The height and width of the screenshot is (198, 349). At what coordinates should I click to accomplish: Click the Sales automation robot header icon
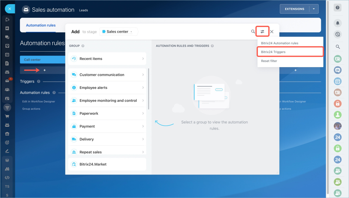pos(26,10)
